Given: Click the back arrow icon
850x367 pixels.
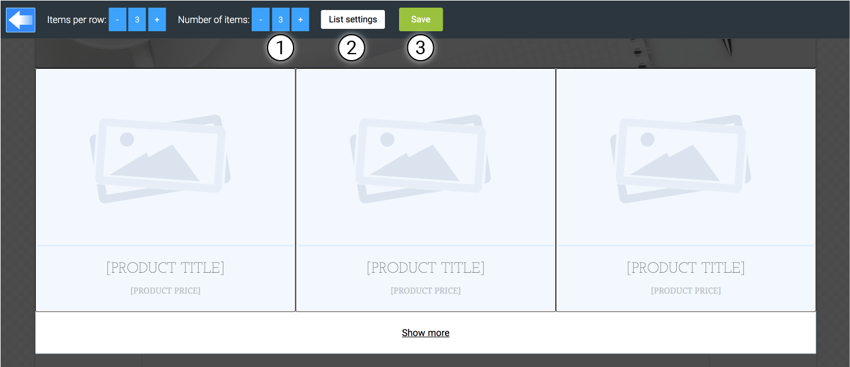Looking at the screenshot, I should [21, 20].
